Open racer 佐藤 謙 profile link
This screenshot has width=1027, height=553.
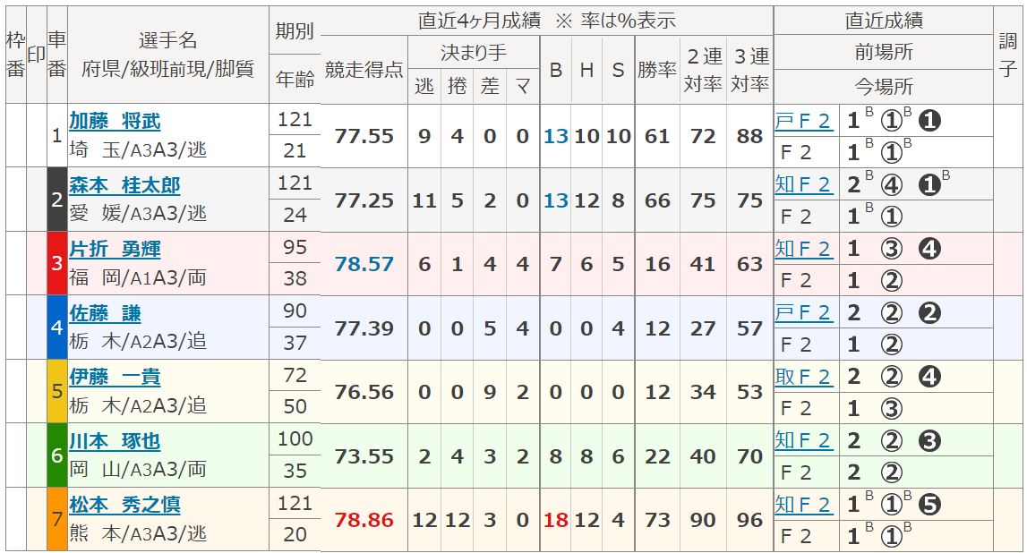pyautogui.click(x=105, y=313)
